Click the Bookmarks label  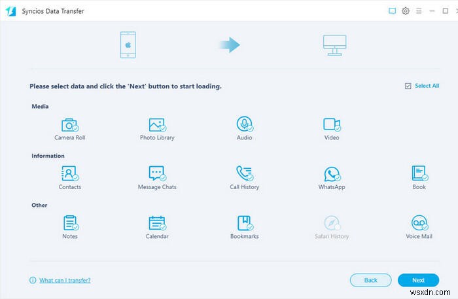point(245,236)
